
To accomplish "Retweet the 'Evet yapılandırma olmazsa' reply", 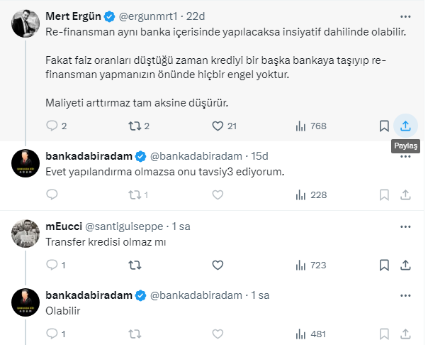I will 133,194.
